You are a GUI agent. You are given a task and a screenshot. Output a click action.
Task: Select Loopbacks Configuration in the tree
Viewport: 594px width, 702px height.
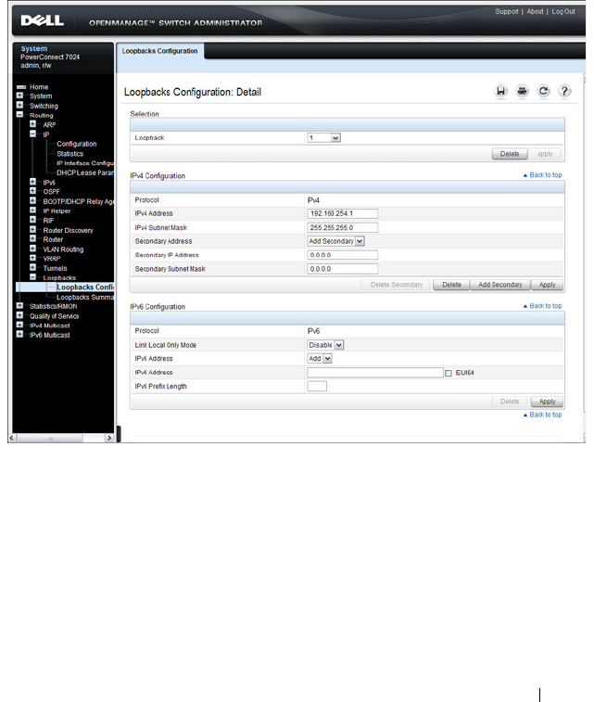point(85,287)
